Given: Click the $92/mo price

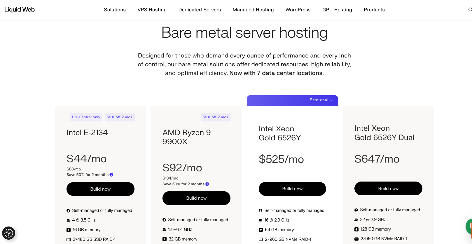Looking at the screenshot, I should (182, 168).
